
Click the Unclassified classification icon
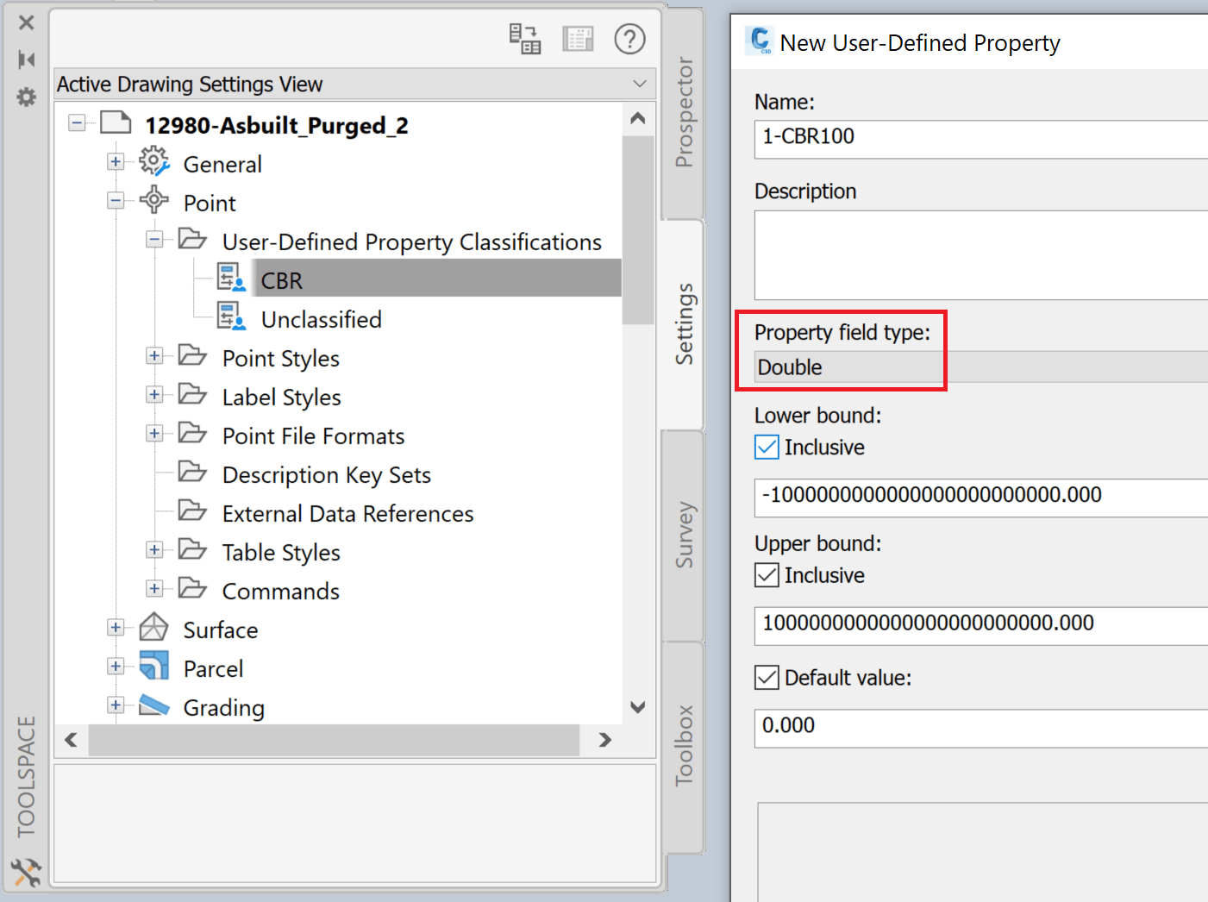(230, 316)
